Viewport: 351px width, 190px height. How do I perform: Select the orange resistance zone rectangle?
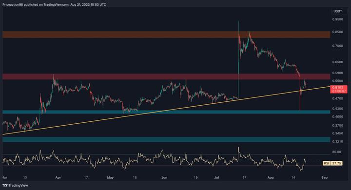tap(166, 35)
